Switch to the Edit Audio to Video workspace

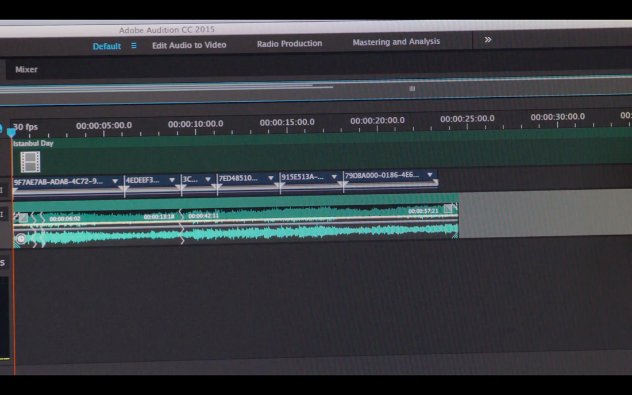point(189,45)
